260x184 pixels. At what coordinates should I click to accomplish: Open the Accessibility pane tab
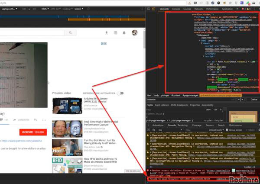click(x=208, y=105)
